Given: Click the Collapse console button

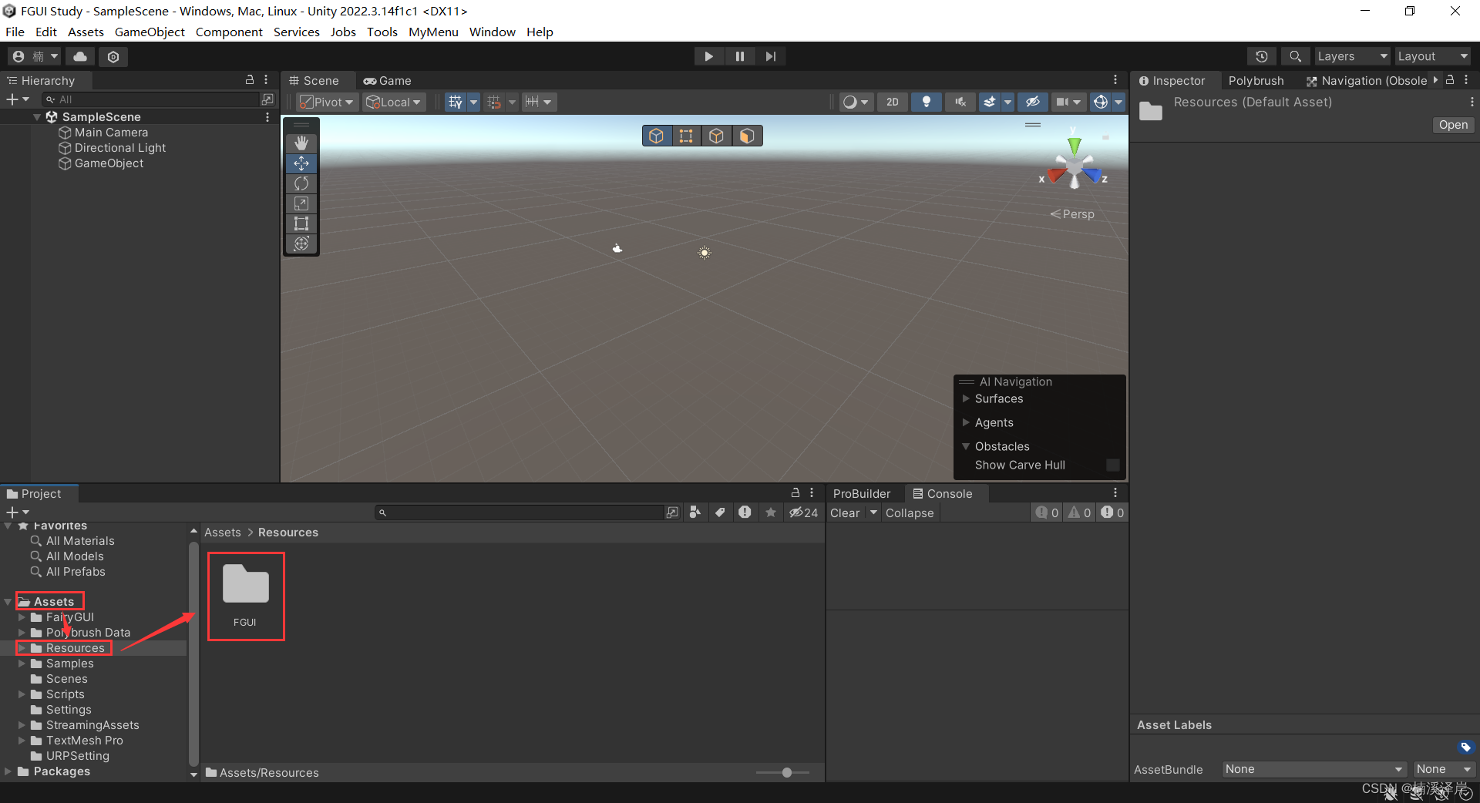Looking at the screenshot, I should (x=910, y=512).
